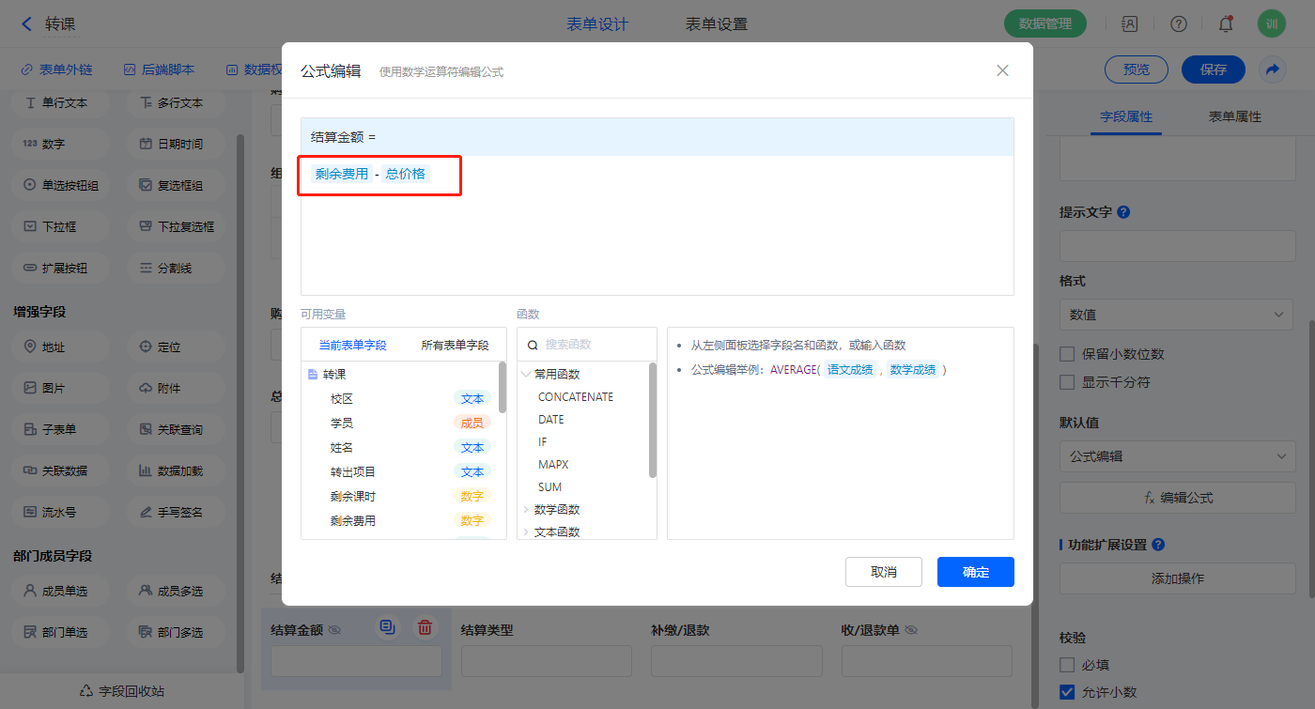This screenshot has height=709, width=1315.
Task: Click the 确定 button
Action: (975, 572)
